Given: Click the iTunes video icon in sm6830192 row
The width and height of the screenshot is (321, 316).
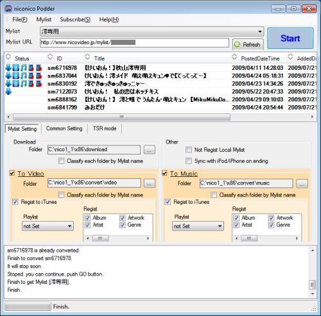Looking at the screenshot, I should [31, 83].
